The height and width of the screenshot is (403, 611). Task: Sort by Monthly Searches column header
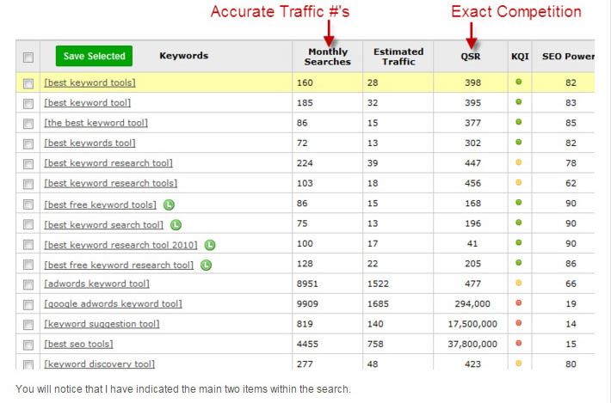pos(327,57)
